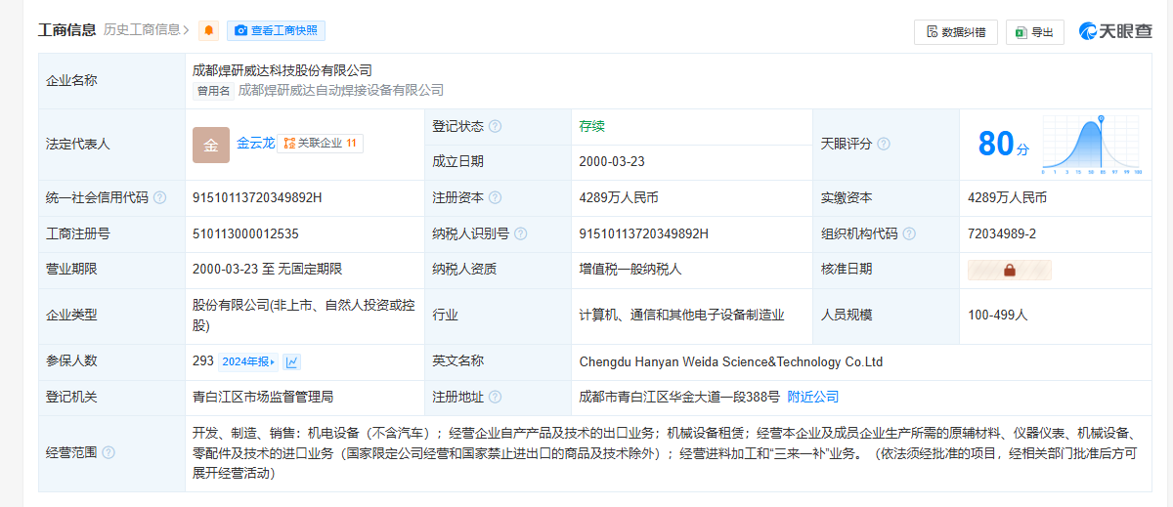Open 附近公司 nearby companies link
Viewport: 1173px width, 507px height.
tap(813, 398)
